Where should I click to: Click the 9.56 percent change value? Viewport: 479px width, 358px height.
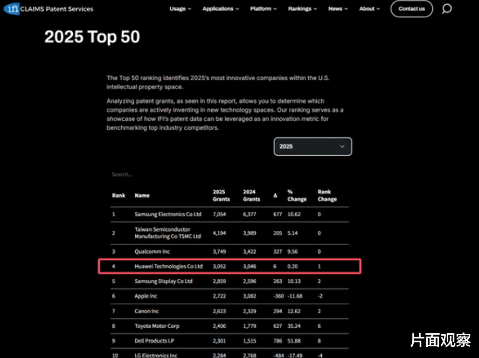pyautogui.click(x=292, y=251)
